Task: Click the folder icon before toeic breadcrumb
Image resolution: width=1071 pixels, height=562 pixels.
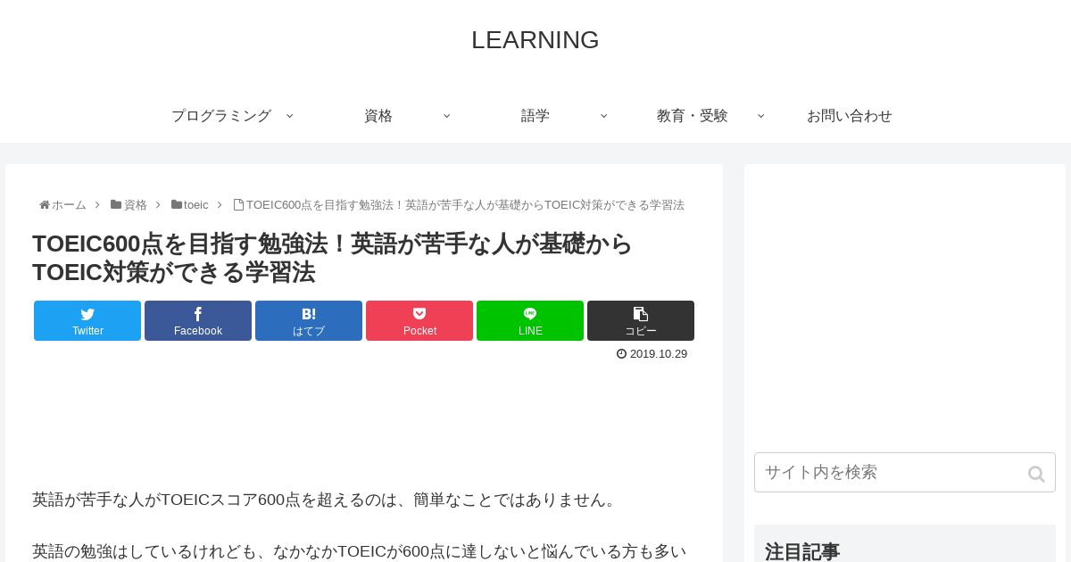Action: [x=177, y=204]
